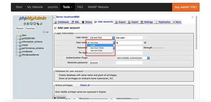Open phpInfo in MAMP menu
Viewport: 211px width, 102px height.
tap(53, 7)
